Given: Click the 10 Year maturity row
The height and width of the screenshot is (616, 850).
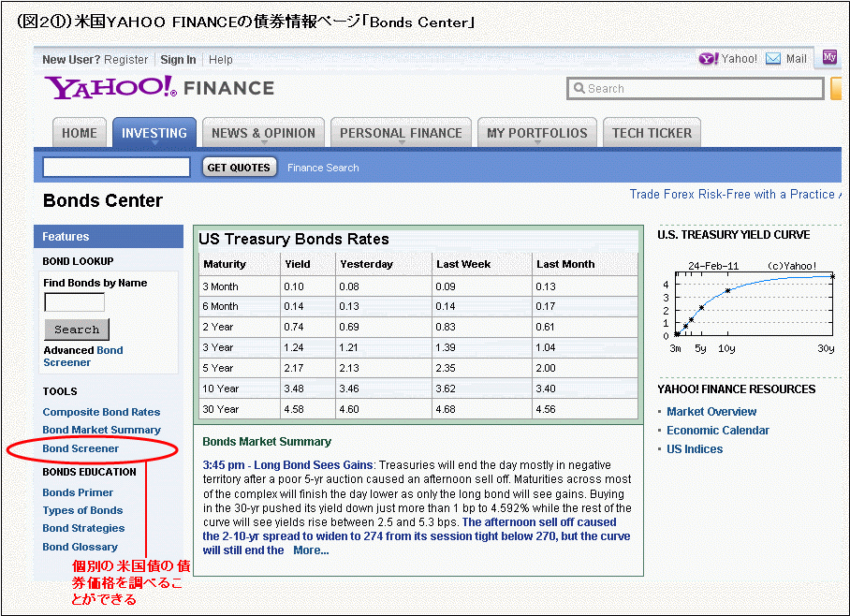Looking at the screenshot, I should [418, 389].
